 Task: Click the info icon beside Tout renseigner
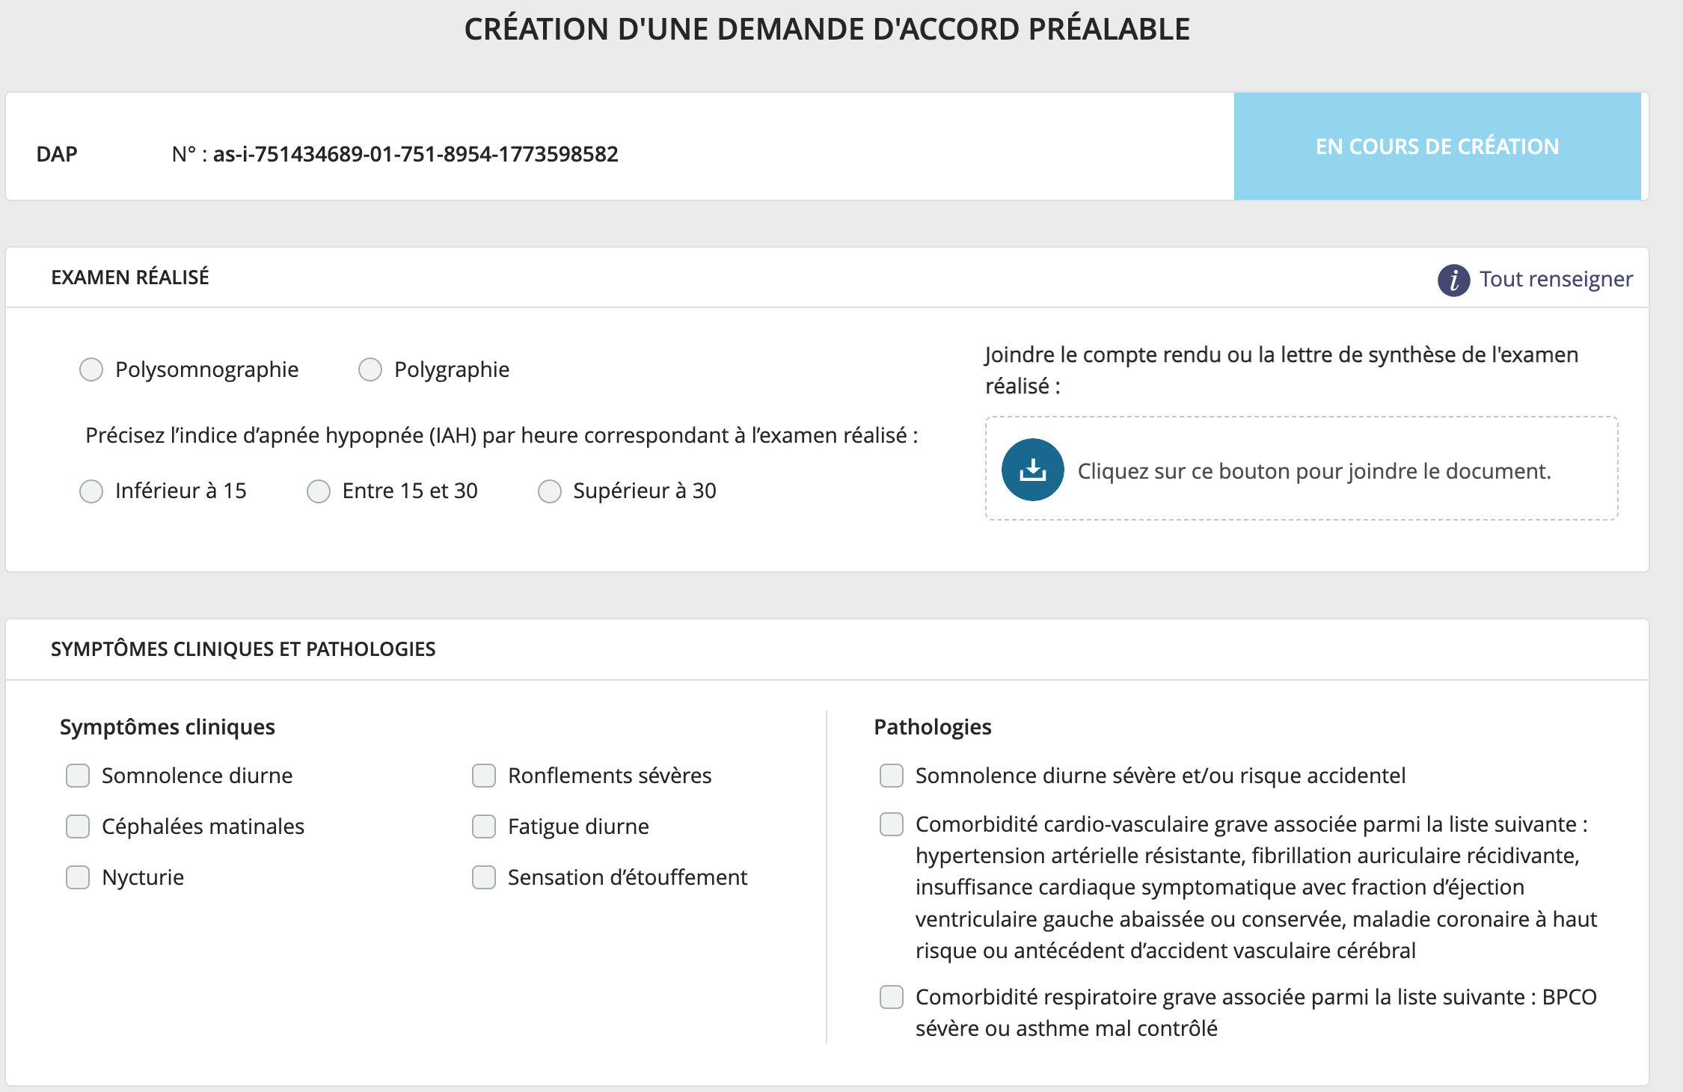pos(1453,280)
